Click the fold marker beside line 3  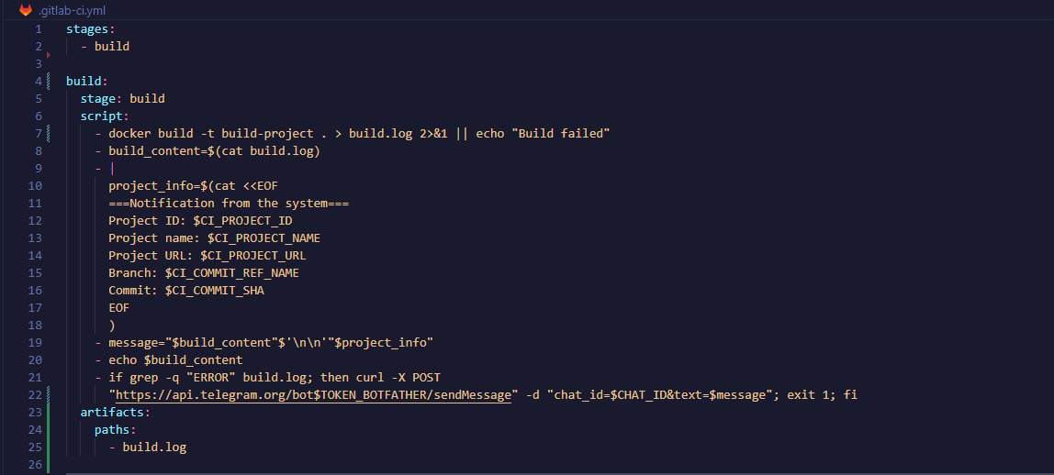[49, 55]
